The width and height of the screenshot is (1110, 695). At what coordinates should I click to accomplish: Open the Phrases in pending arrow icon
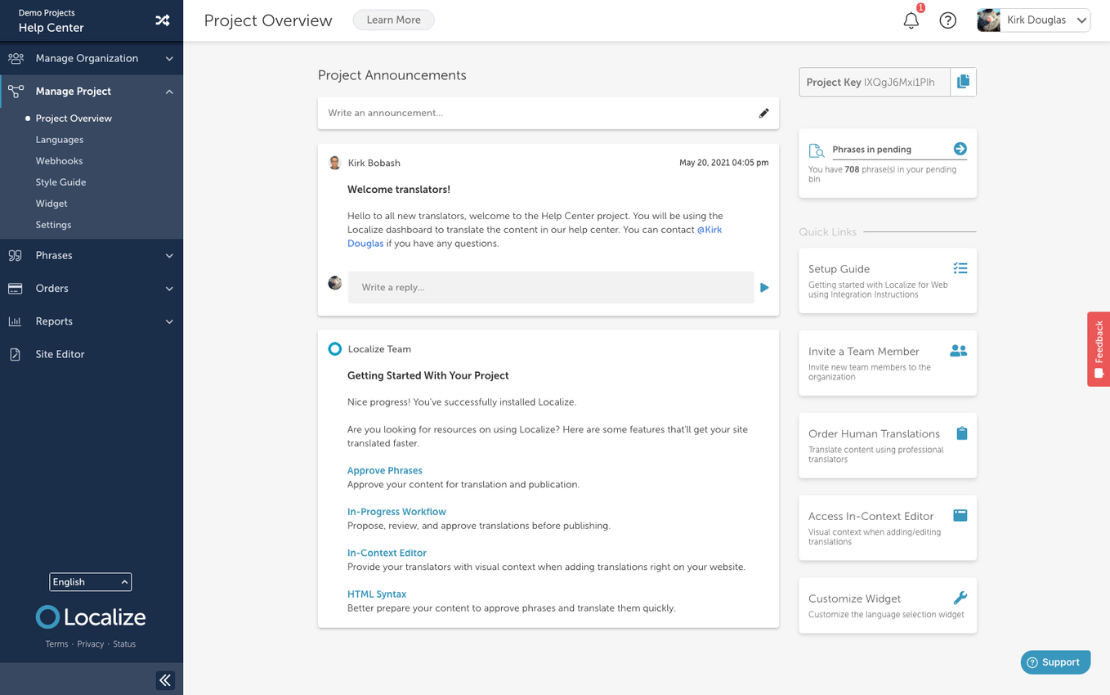(x=959, y=149)
